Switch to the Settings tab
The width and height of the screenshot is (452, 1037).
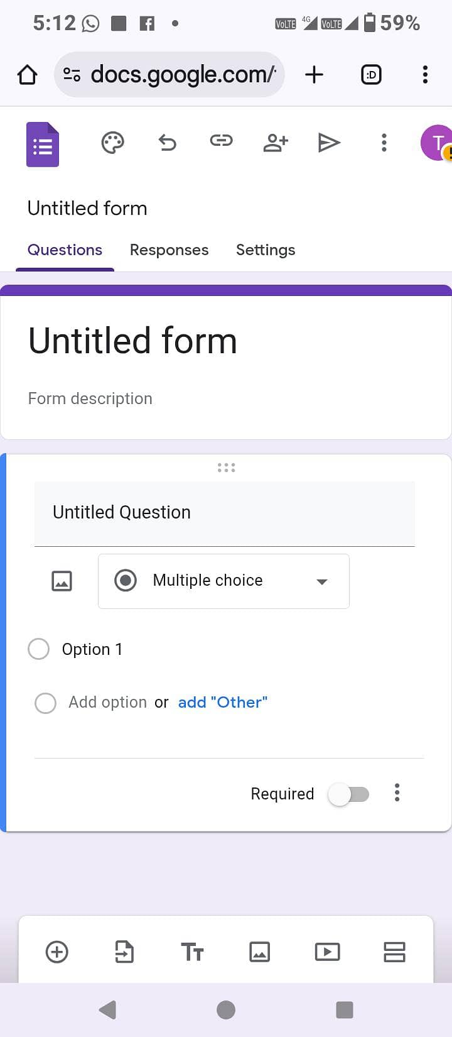coord(266,250)
